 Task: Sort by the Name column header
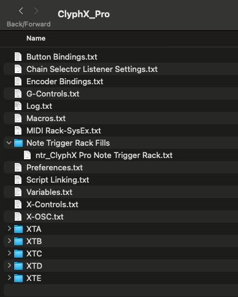36,38
